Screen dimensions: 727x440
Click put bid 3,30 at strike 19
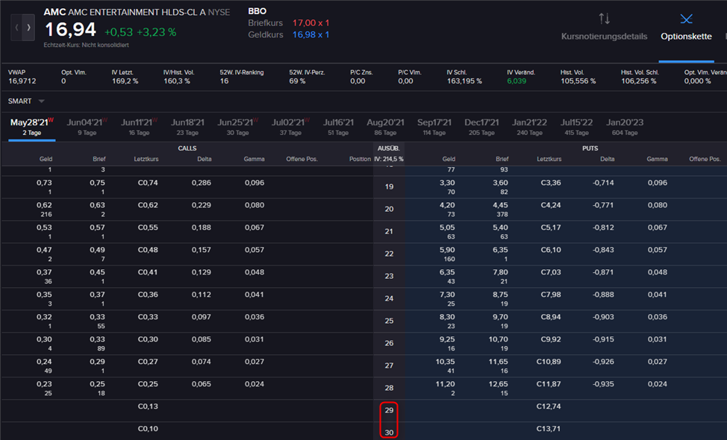click(447, 183)
